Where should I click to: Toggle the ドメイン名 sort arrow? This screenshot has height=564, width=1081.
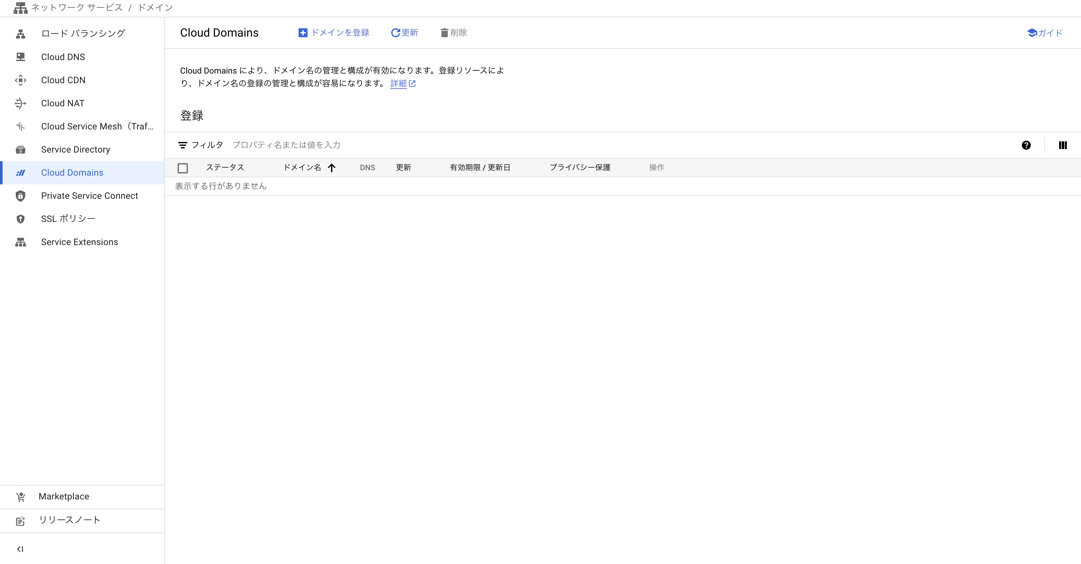click(x=331, y=168)
